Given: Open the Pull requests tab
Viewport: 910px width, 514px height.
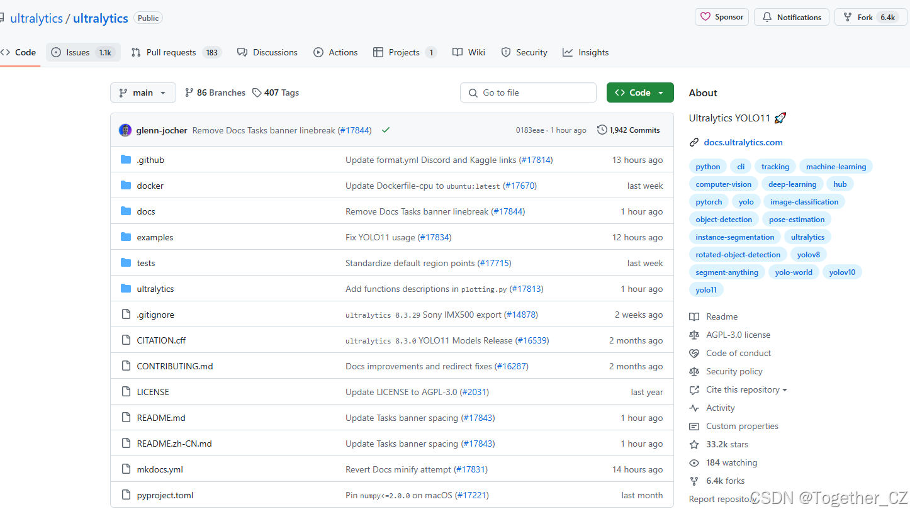Looking at the screenshot, I should (x=176, y=52).
